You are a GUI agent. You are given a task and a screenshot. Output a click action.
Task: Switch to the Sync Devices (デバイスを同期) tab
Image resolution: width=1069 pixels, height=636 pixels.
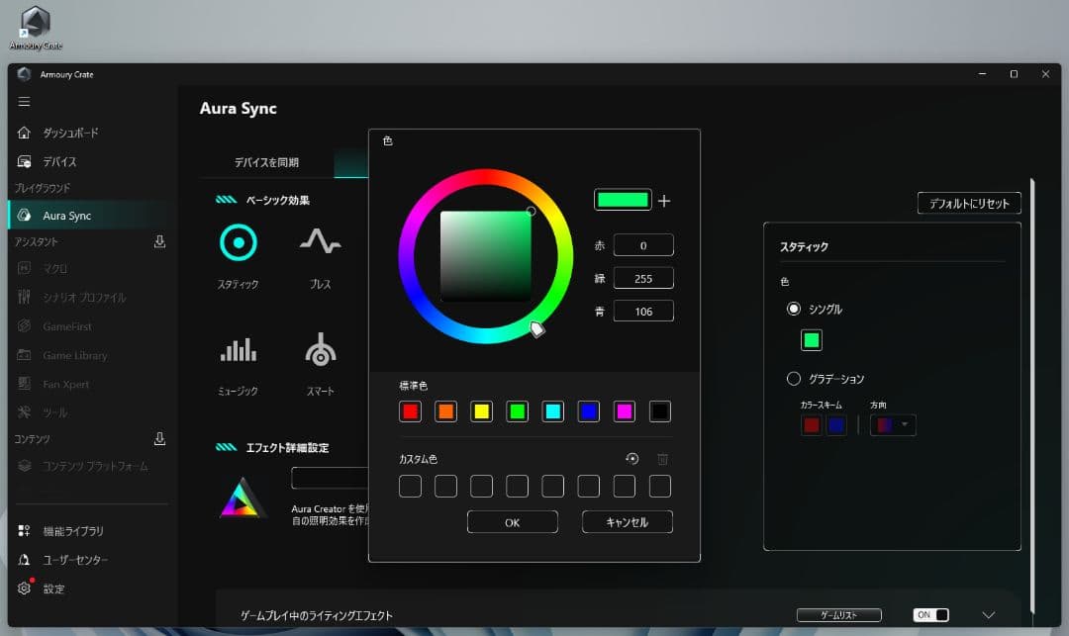266,162
